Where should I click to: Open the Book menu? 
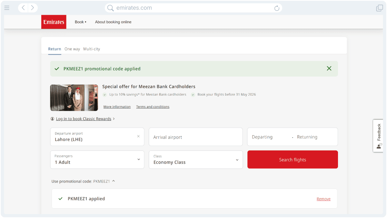pyautogui.click(x=80, y=22)
